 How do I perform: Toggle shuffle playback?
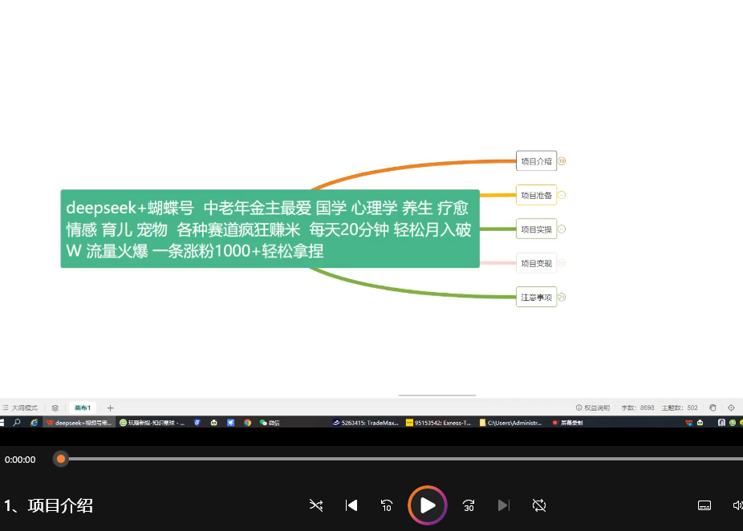click(x=316, y=505)
